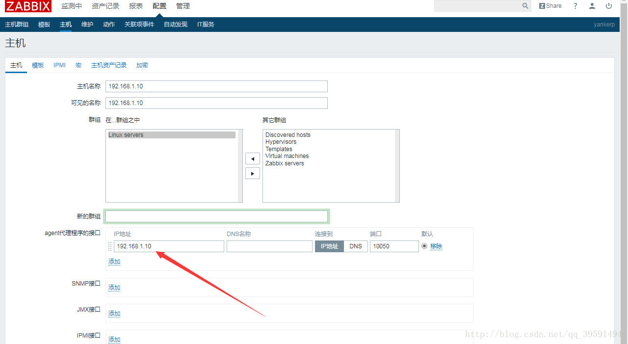Switch connection mode to DNS
The width and height of the screenshot is (628, 344).
coord(356,246)
